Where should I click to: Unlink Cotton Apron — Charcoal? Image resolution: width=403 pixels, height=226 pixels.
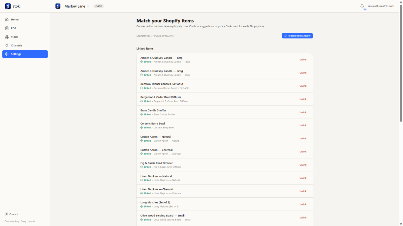click(x=303, y=152)
